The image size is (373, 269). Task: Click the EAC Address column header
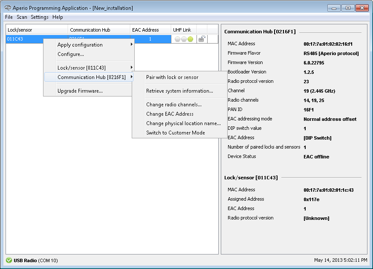click(150, 30)
